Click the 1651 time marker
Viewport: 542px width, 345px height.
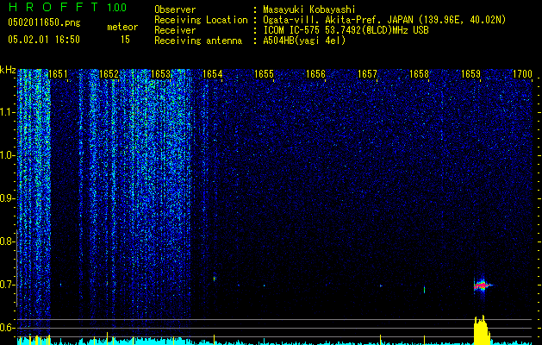[x=58, y=74]
